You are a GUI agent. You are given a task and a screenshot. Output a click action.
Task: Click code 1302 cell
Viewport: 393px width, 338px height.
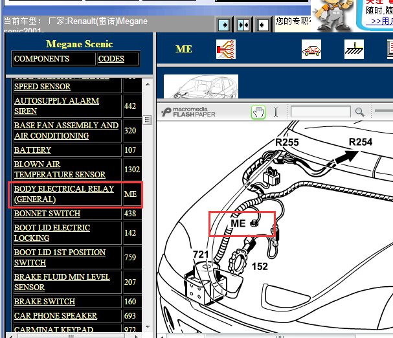(132, 169)
